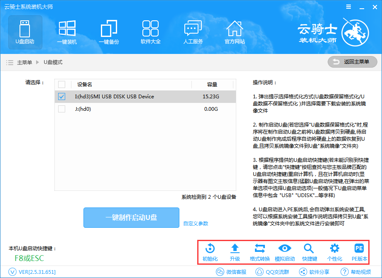Click the version VER[2.5.31.651] indicator
Image resolution: width=382 pixels, height=278 pixels.
(32, 272)
